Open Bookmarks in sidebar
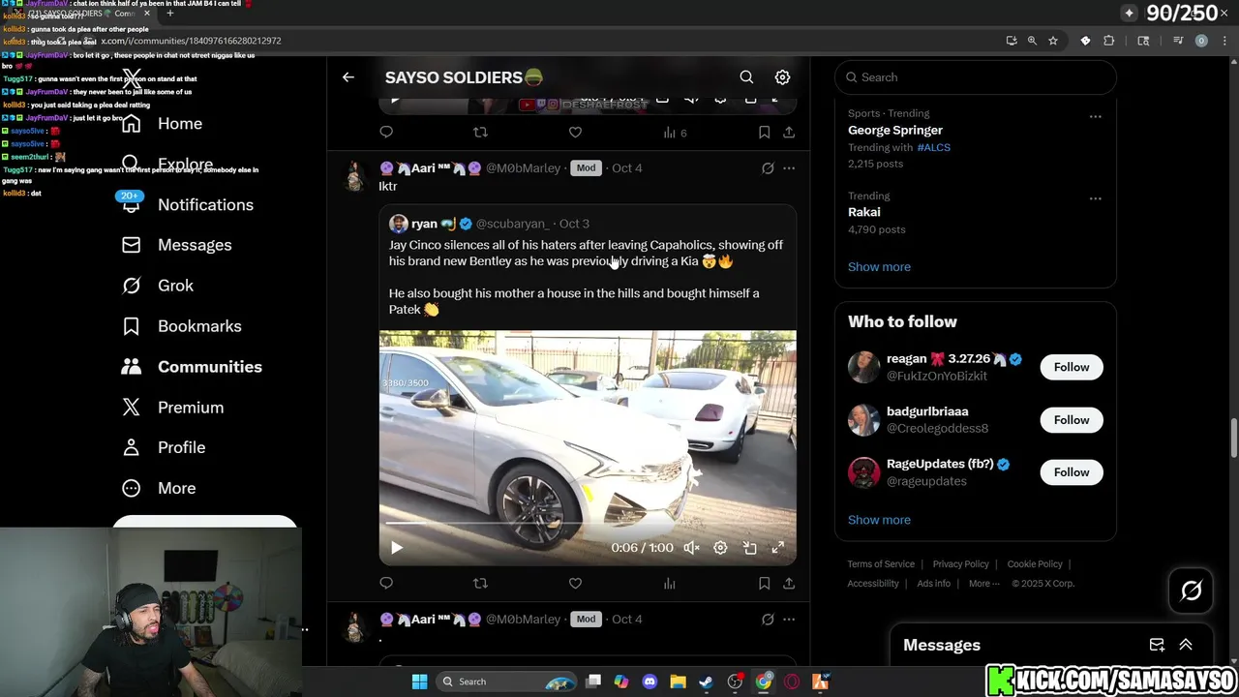 [x=181, y=326]
